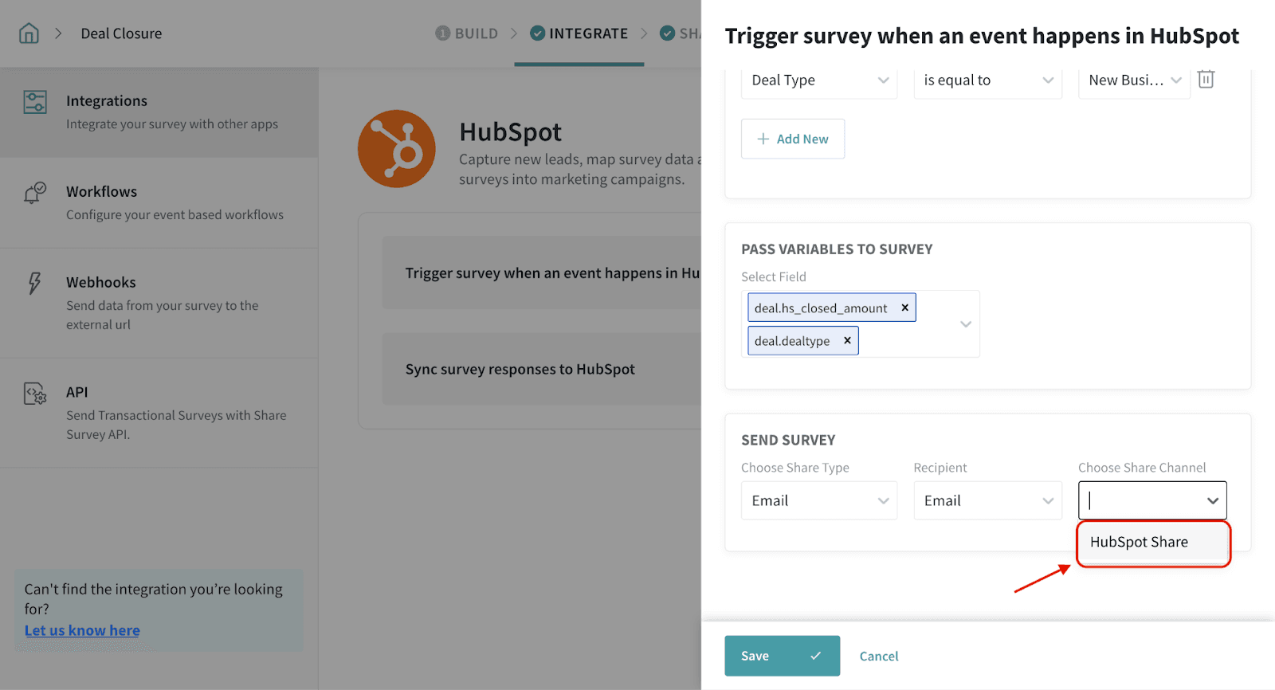The height and width of the screenshot is (690, 1275).
Task: Open the Recipient Email dropdown
Action: [x=987, y=500]
